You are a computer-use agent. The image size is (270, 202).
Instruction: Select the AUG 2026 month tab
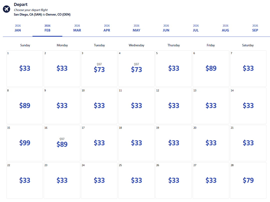[225, 28]
